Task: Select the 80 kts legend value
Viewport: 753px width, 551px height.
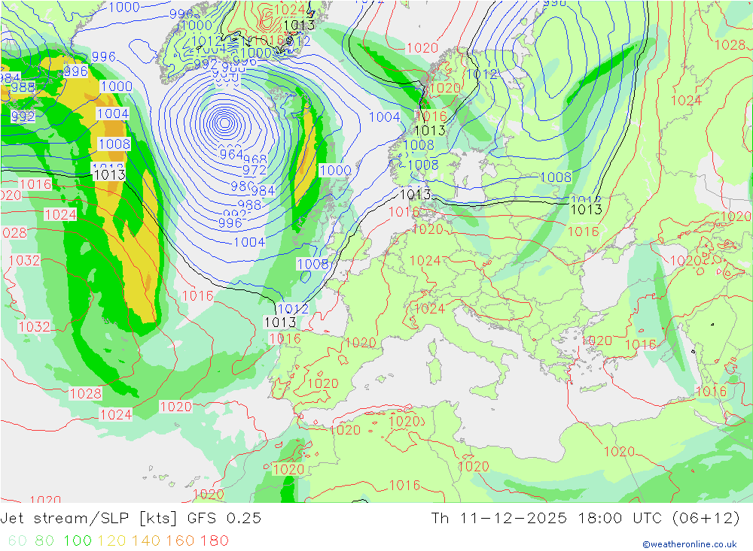Action: [44, 541]
